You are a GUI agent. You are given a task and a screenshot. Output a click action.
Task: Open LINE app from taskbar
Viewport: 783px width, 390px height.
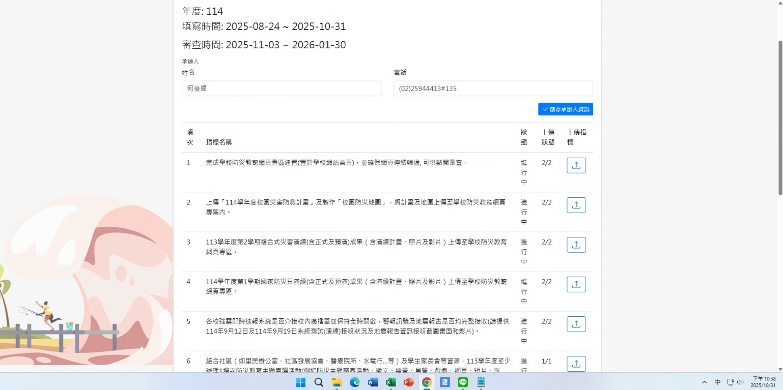tap(463, 382)
